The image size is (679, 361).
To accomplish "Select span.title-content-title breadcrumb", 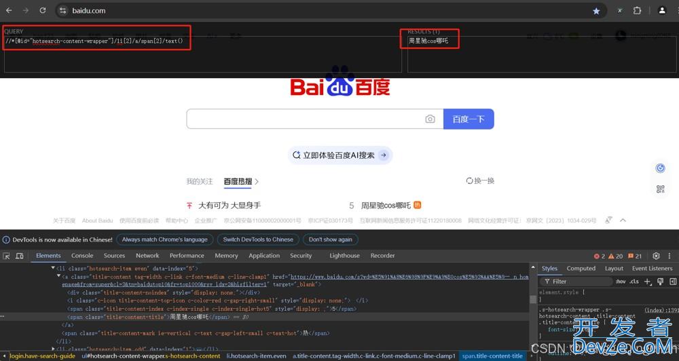I will point(492,356).
